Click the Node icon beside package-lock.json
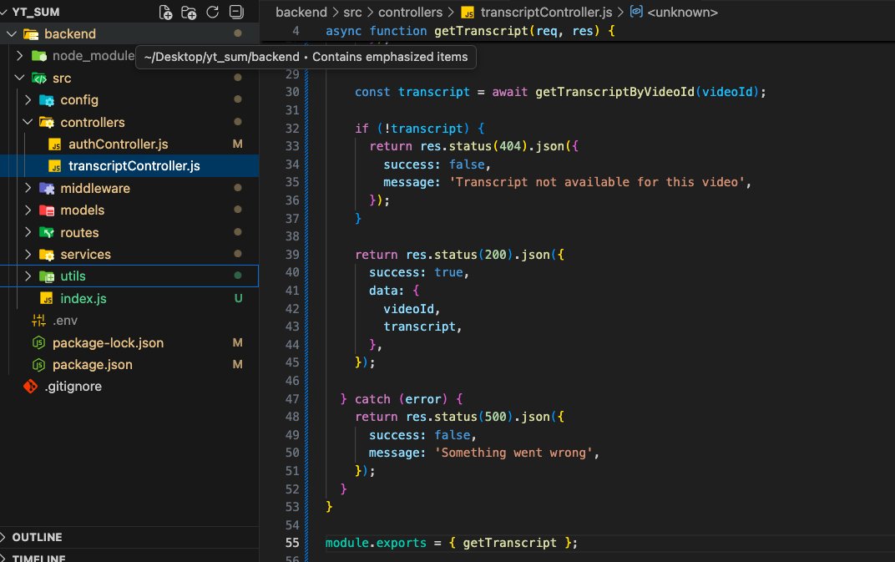The width and height of the screenshot is (895, 562). click(38, 342)
